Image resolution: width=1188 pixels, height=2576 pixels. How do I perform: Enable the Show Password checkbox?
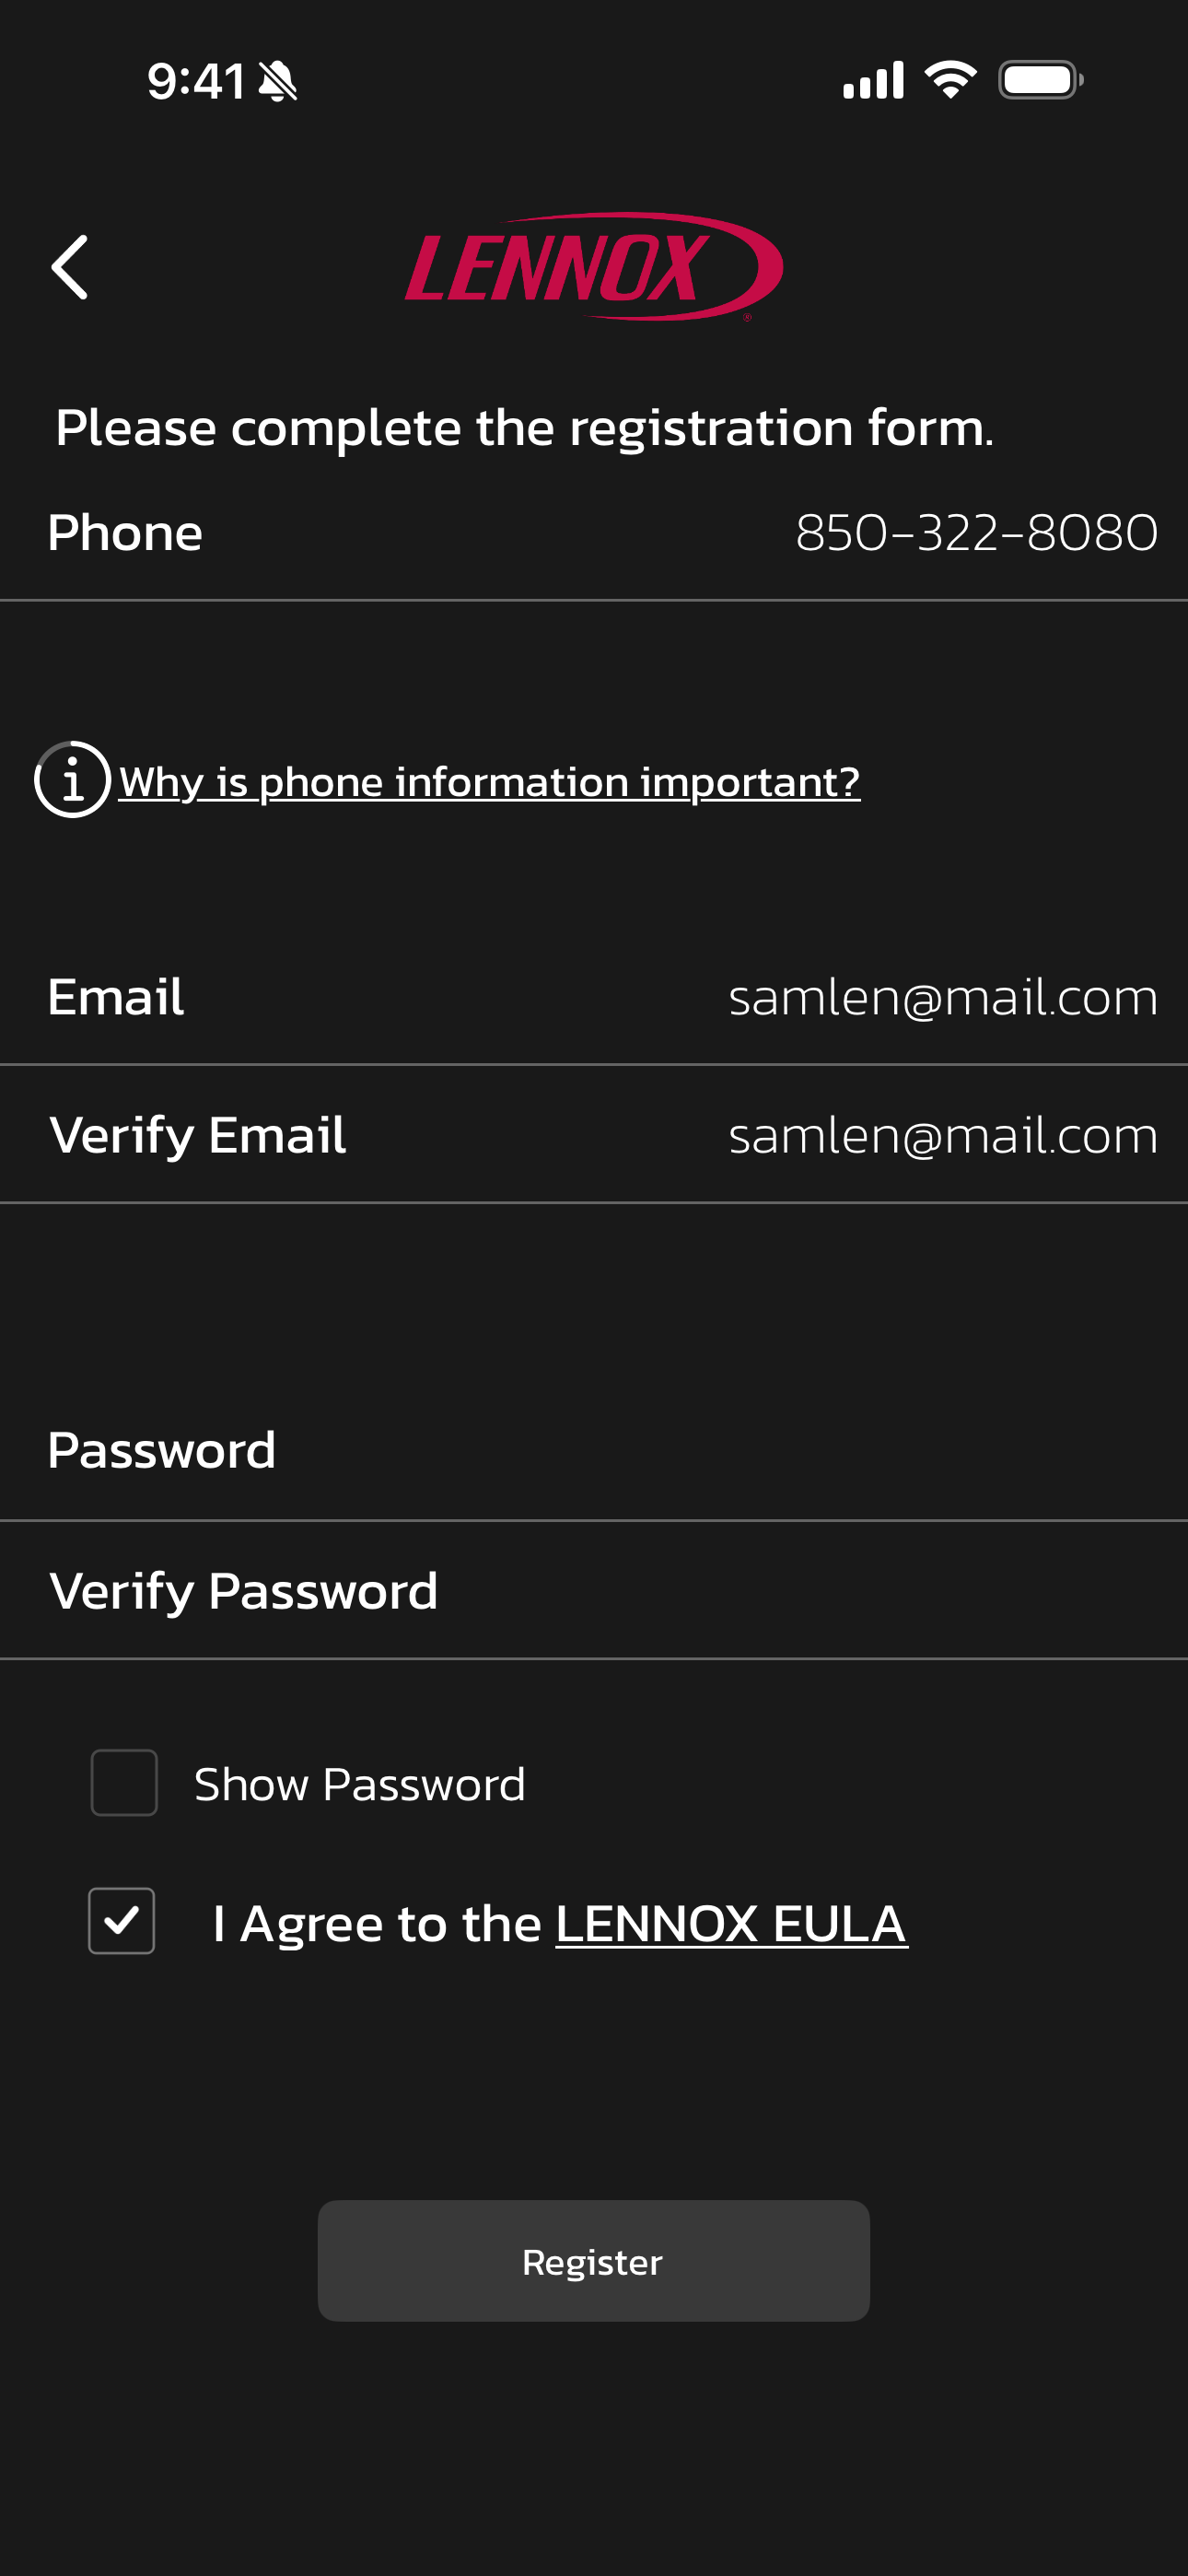(124, 1782)
